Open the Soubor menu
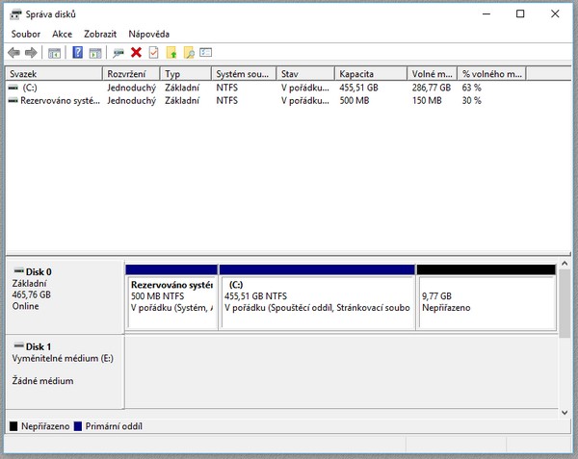 coord(26,34)
